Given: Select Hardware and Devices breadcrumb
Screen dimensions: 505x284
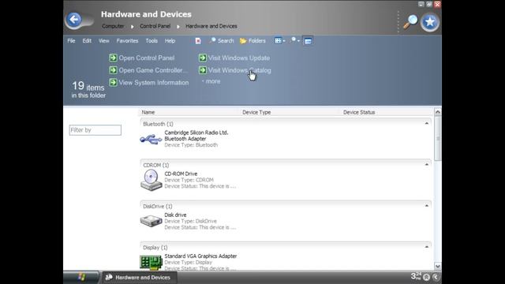Looking at the screenshot, I should click(211, 26).
